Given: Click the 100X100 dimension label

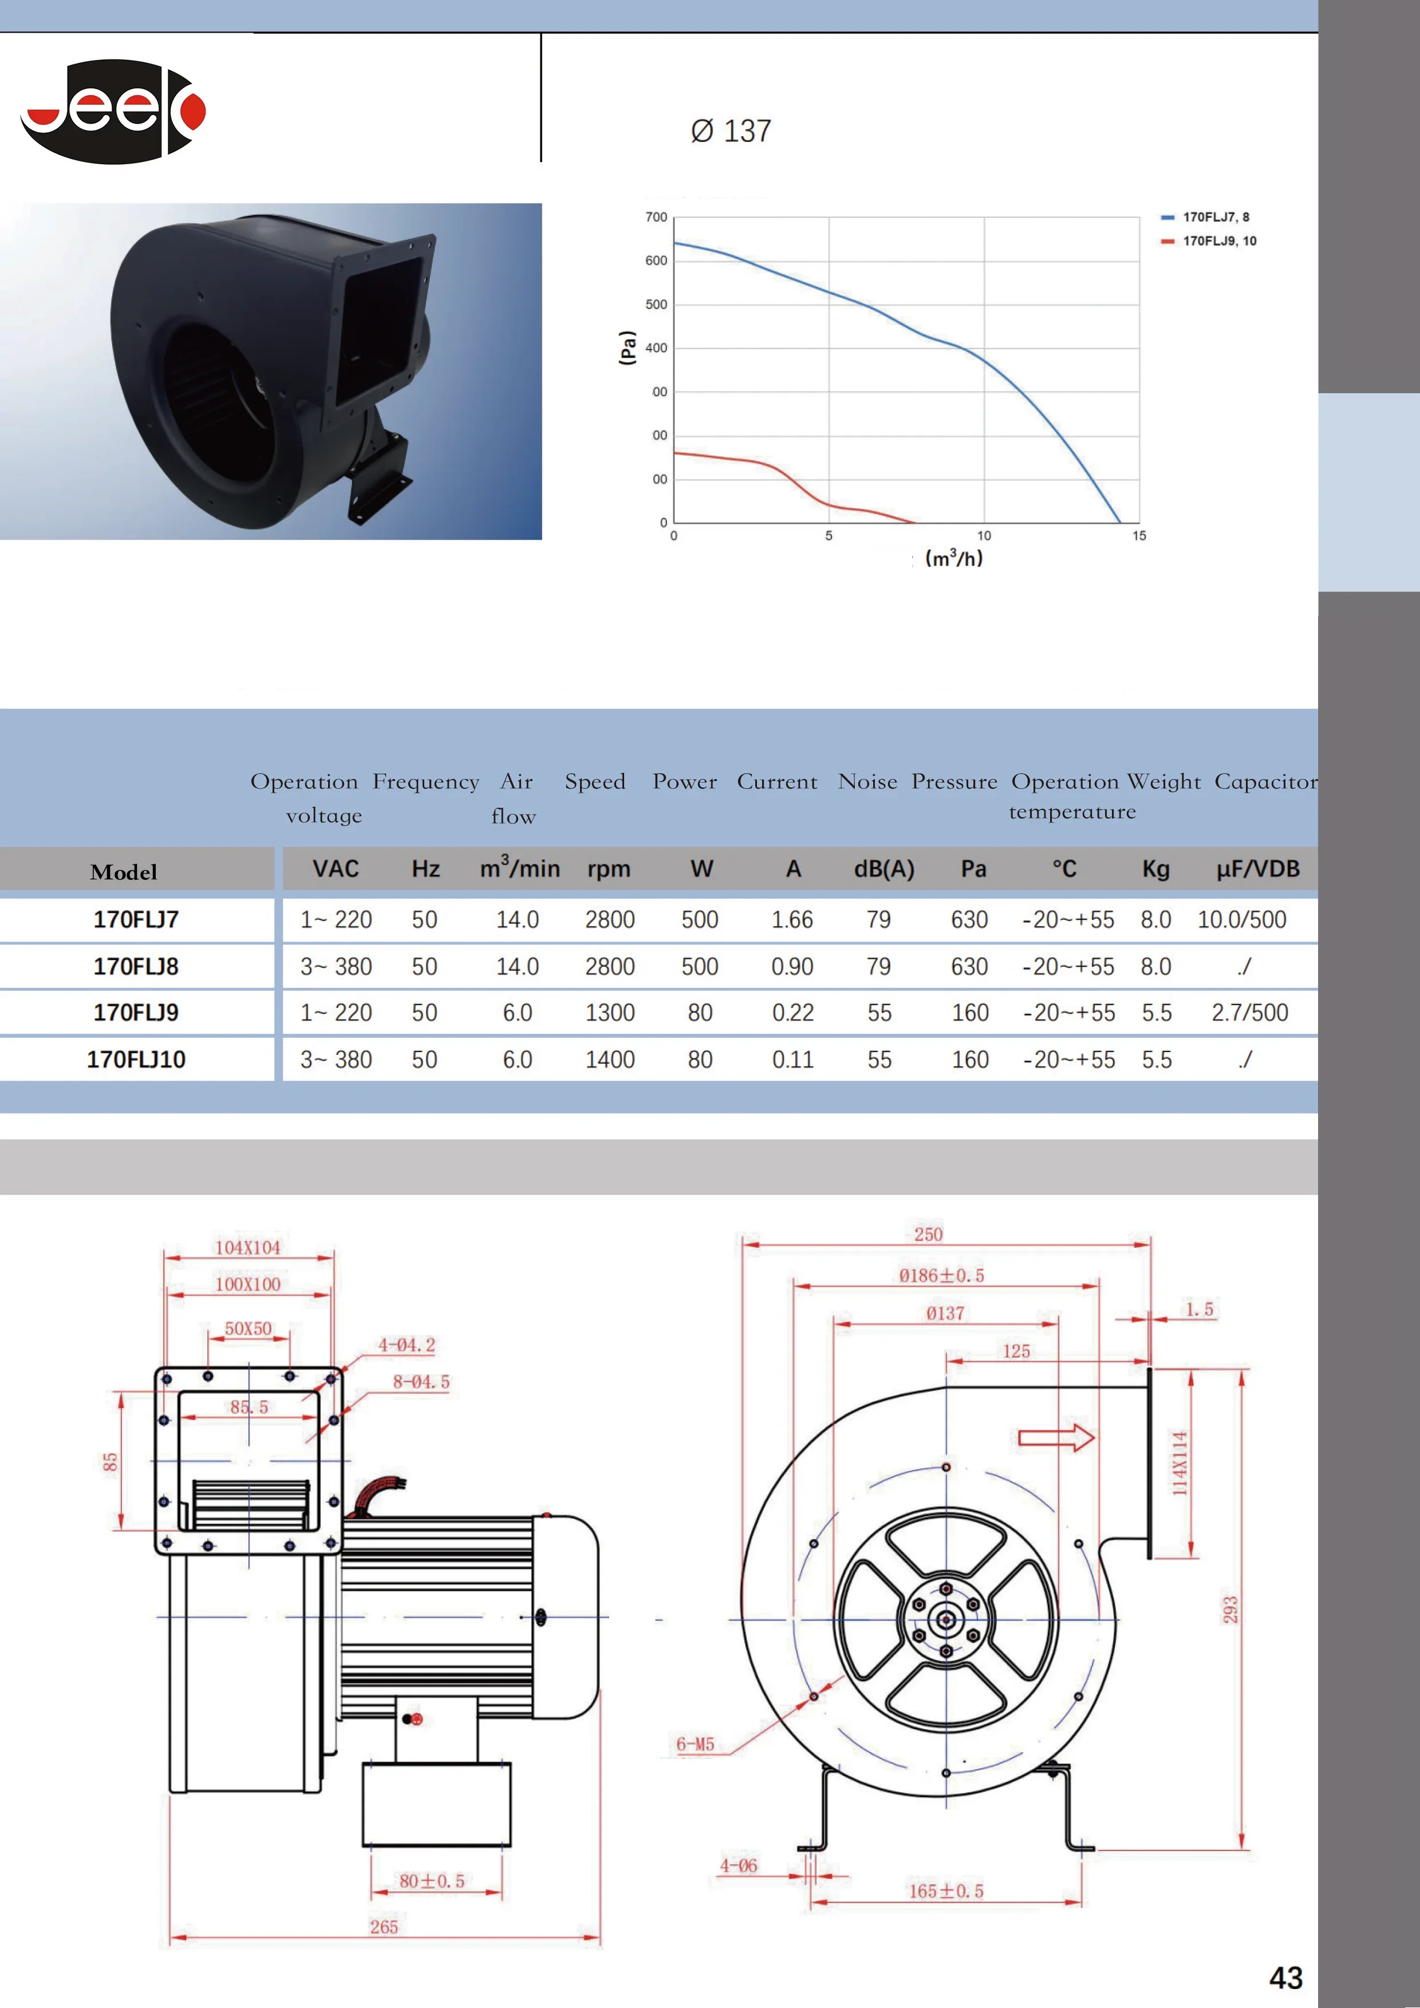Looking at the screenshot, I should (249, 1284).
